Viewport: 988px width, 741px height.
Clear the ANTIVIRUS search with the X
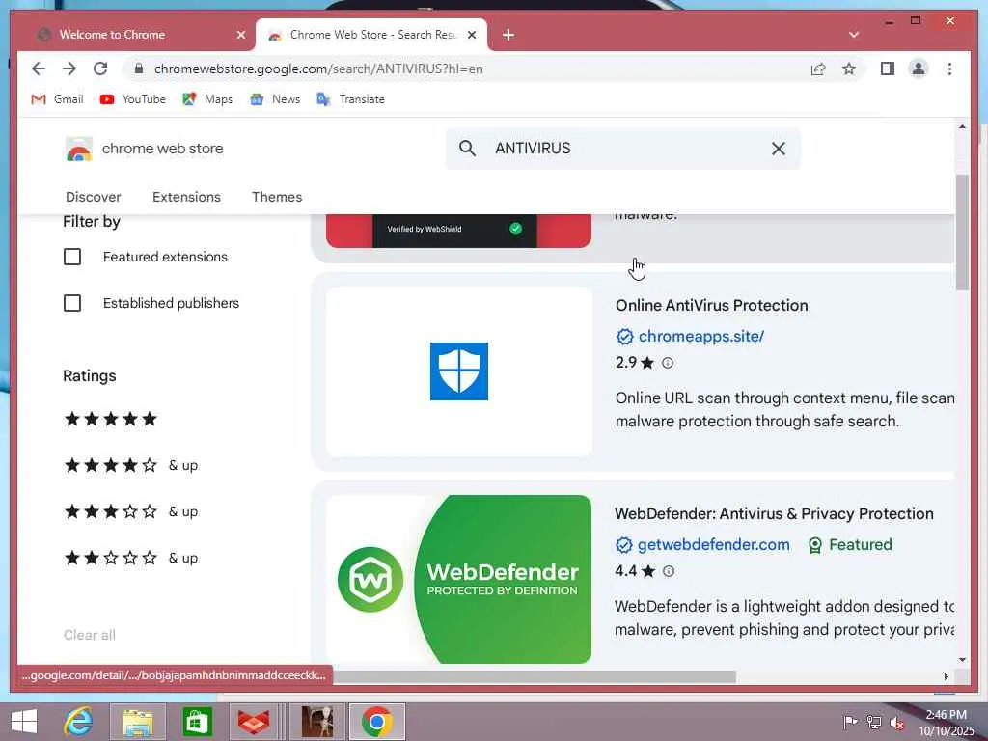point(779,148)
